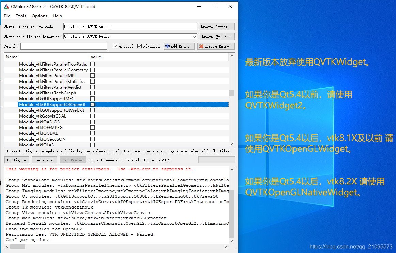
Task: Uncheck the Grouped checkbox
Action: click(115, 46)
